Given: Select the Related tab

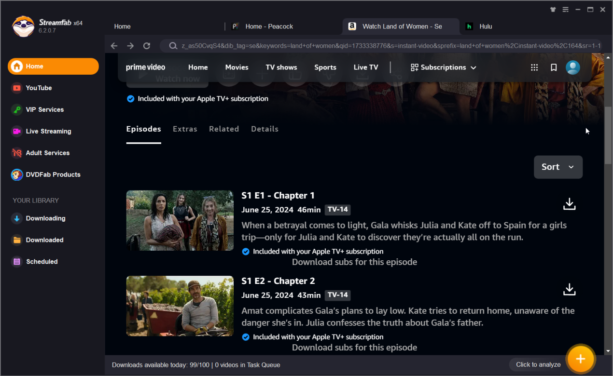Looking at the screenshot, I should tap(224, 129).
